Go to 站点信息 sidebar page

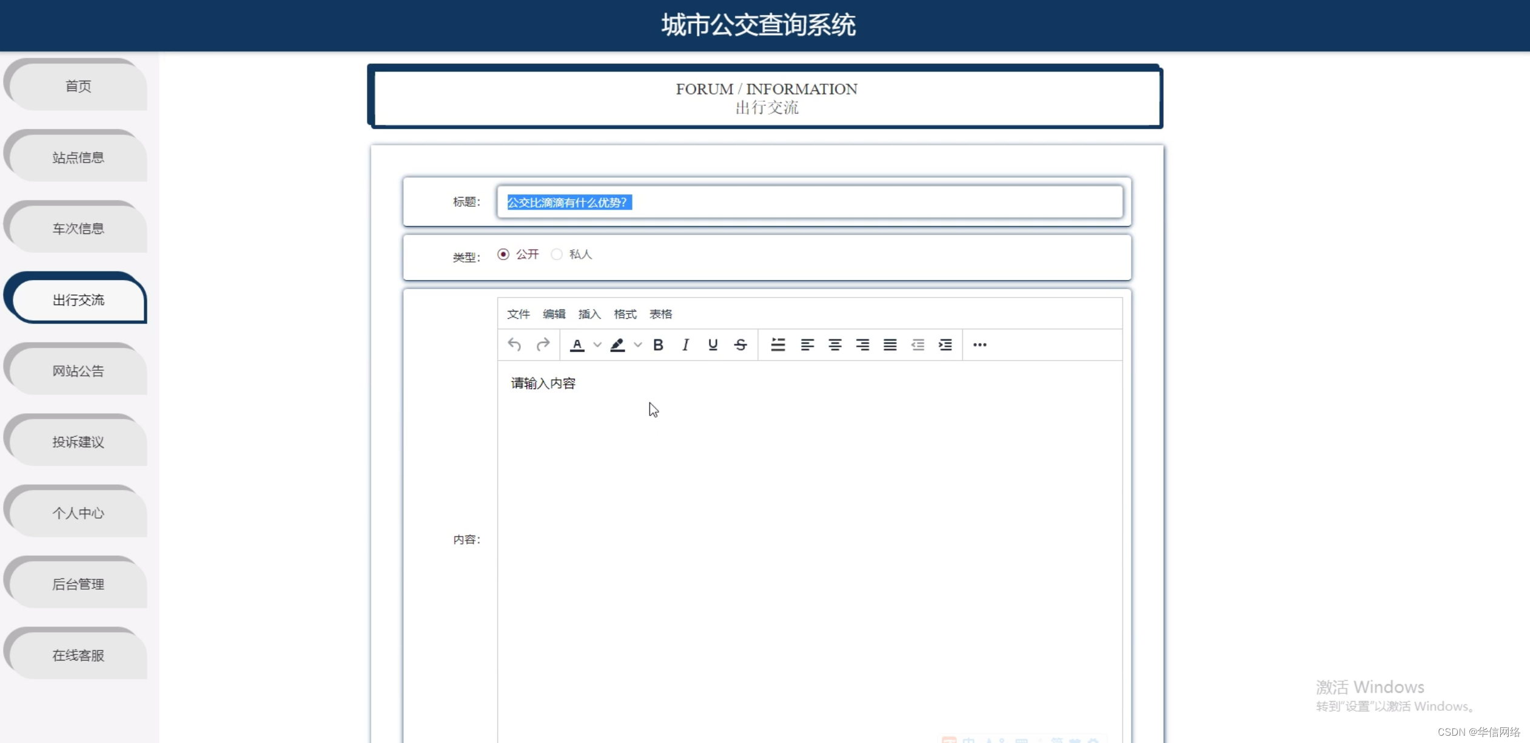[78, 158]
